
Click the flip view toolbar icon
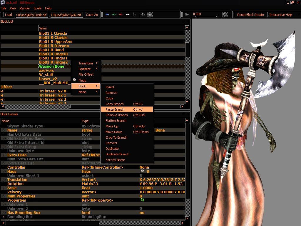coord(143,15)
